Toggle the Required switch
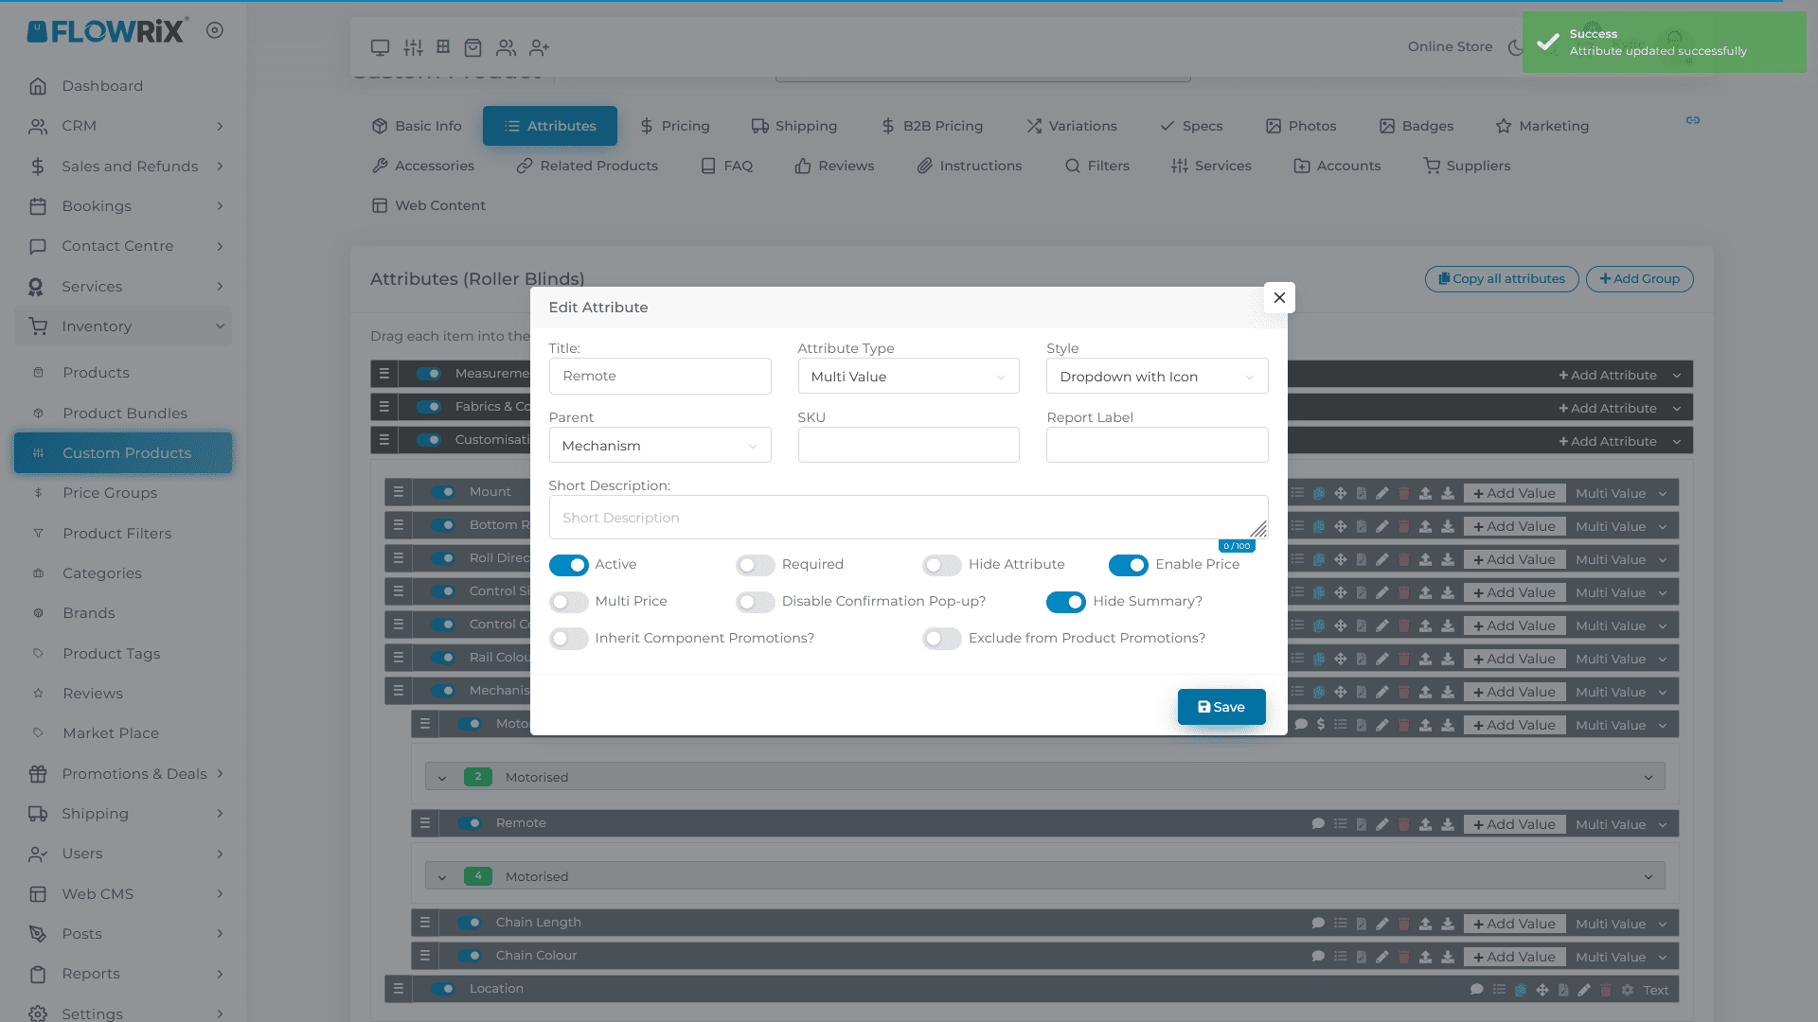1818x1022 pixels. pyautogui.click(x=756, y=565)
